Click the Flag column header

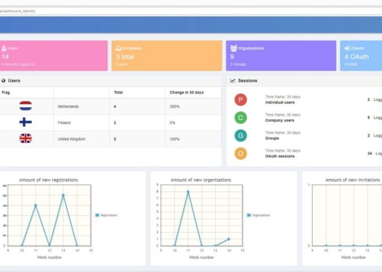[6, 93]
